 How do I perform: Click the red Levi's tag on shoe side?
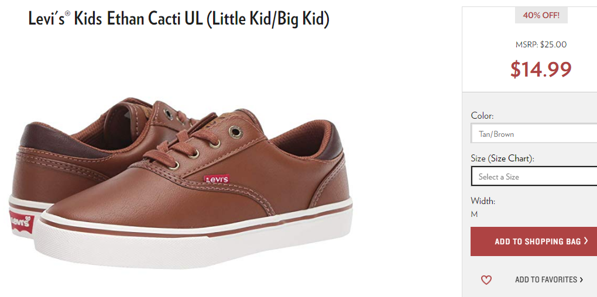pos(217,179)
